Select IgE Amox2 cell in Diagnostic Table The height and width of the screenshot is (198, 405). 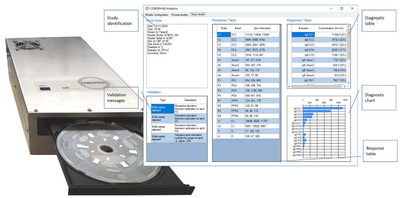tap(303, 65)
